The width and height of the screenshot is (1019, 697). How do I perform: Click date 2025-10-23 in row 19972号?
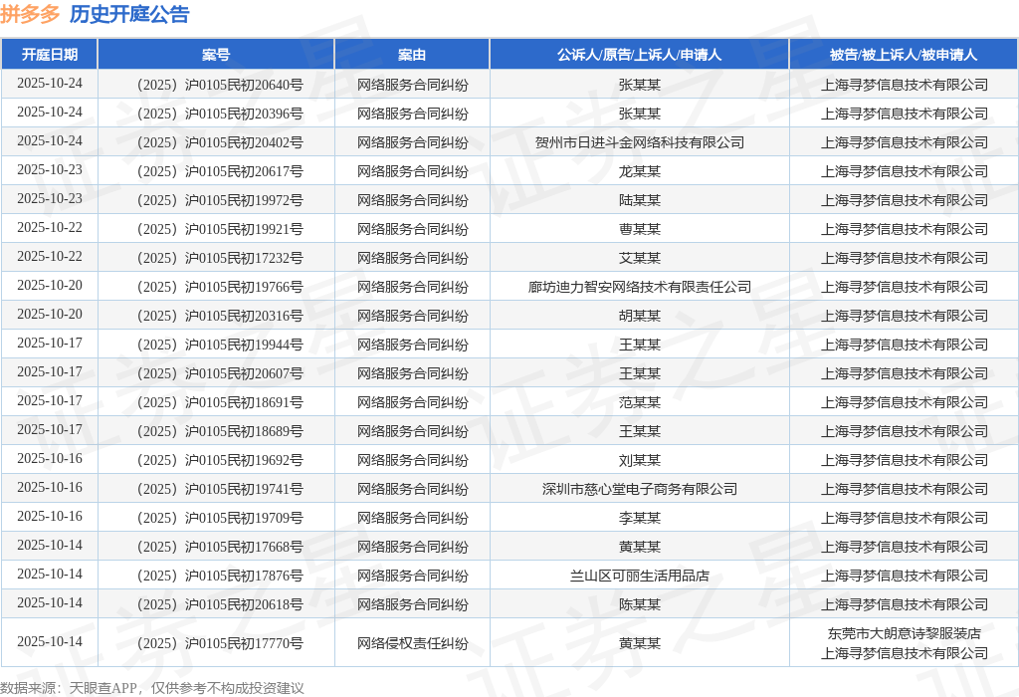(50, 199)
